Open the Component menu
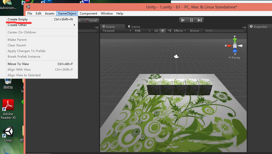 point(89,13)
